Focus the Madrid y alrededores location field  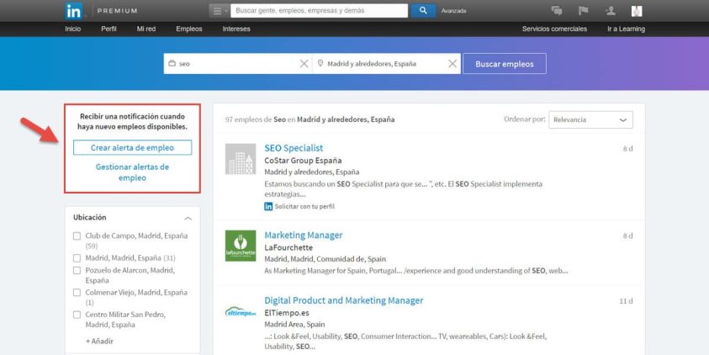(386, 64)
